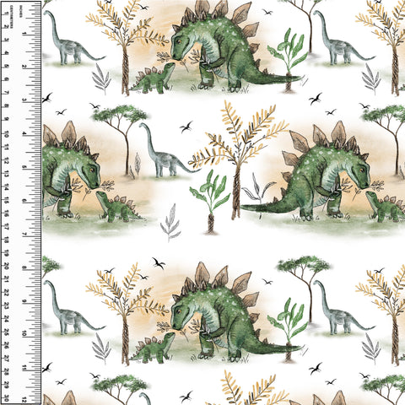This screenshot has width=405, height=405.
Task: Click the 15 centimeter number on the ruler
Action: [x=7, y=200]
